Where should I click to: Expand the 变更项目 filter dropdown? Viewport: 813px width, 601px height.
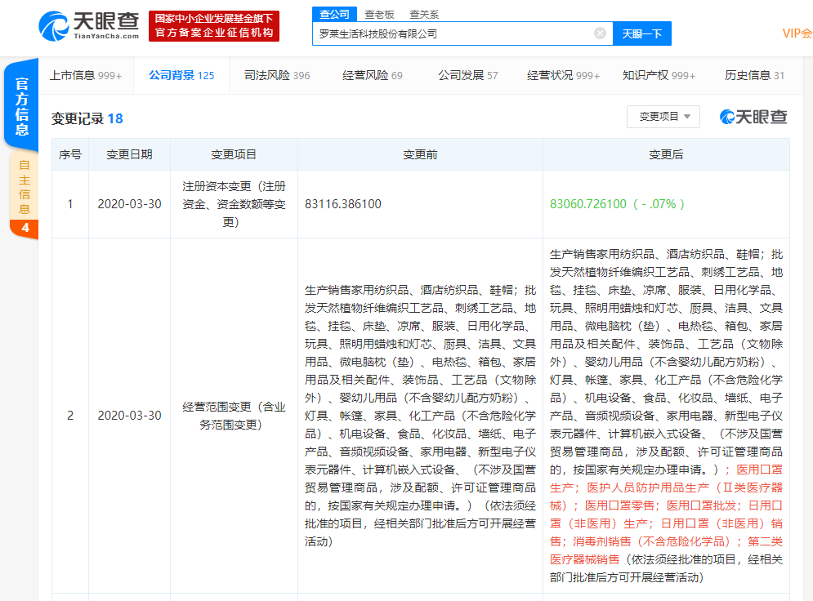663,117
